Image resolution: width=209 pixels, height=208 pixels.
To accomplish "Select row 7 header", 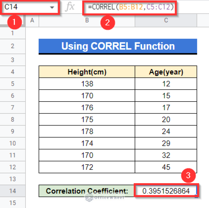I will point(13,108).
